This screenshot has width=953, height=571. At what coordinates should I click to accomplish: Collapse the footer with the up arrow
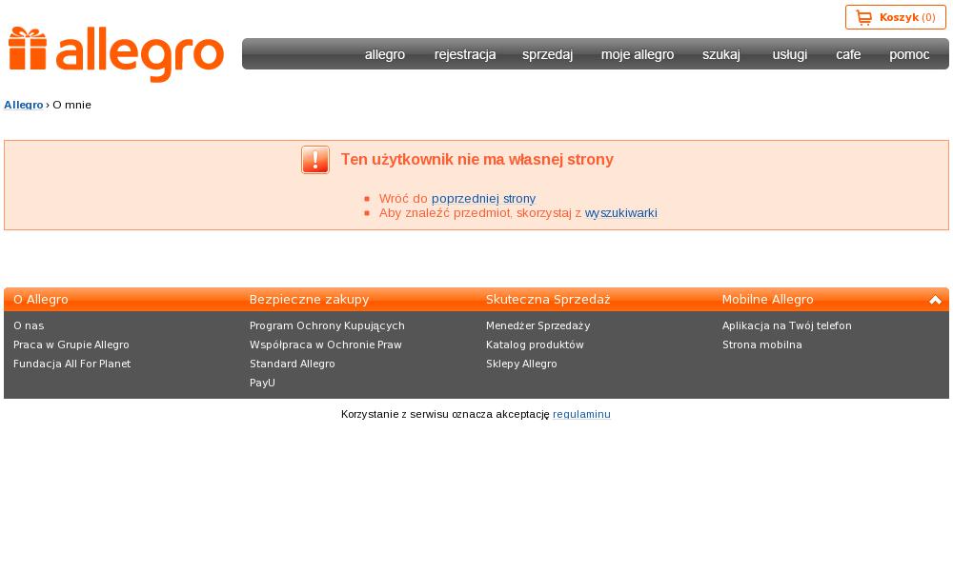tap(935, 300)
